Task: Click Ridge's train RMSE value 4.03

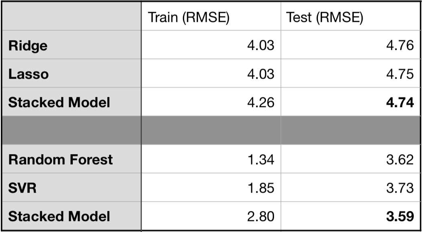Action: [261, 45]
